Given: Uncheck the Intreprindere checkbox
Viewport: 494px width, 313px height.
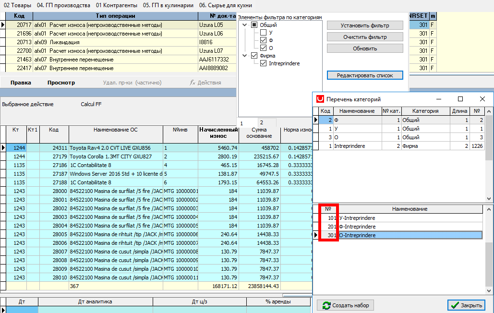Looking at the screenshot, I should (264, 63).
